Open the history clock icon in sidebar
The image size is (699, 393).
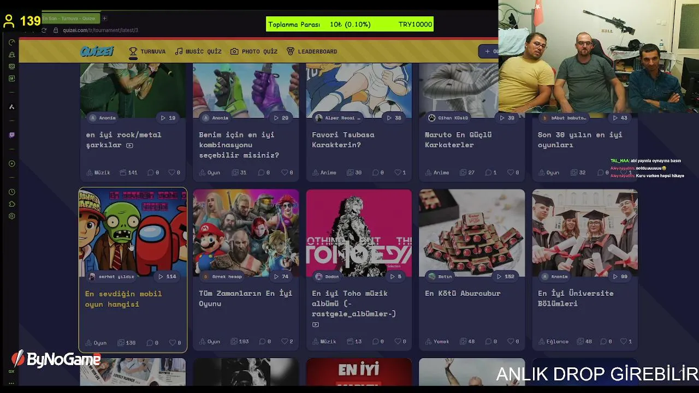(11, 192)
